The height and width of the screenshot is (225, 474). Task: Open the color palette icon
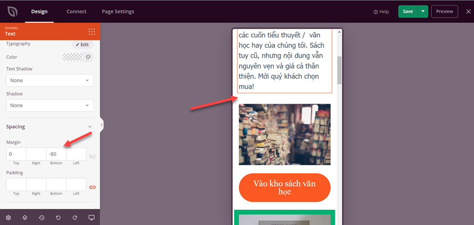[x=88, y=57]
